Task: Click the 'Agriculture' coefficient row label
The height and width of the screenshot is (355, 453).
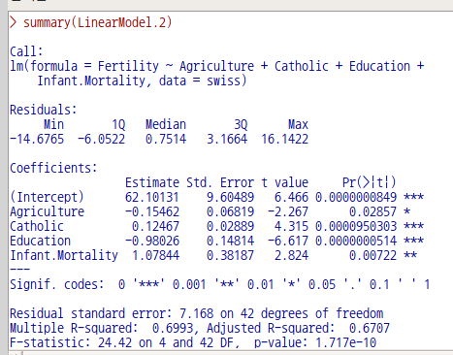Action: pyautogui.click(x=47, y=212)
